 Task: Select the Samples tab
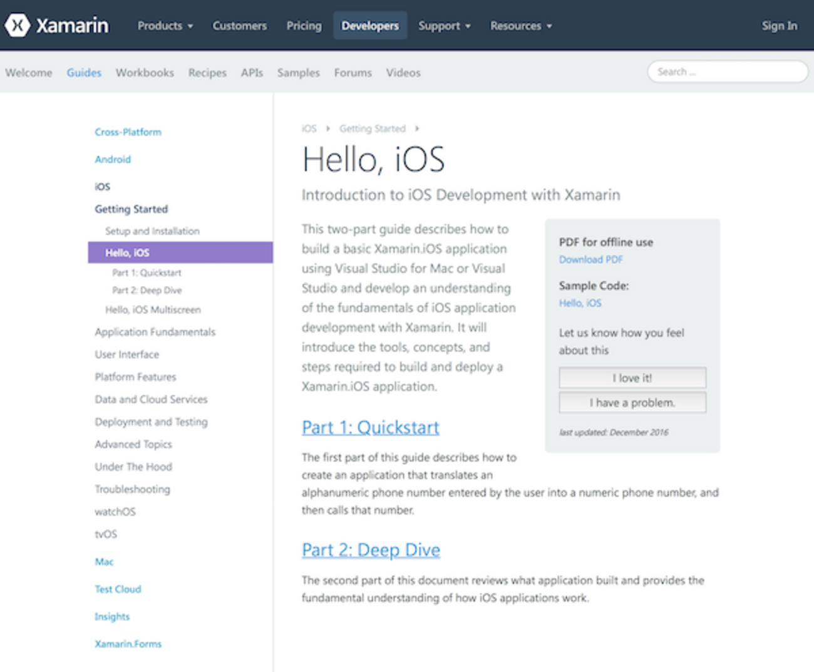coord(298,73)
